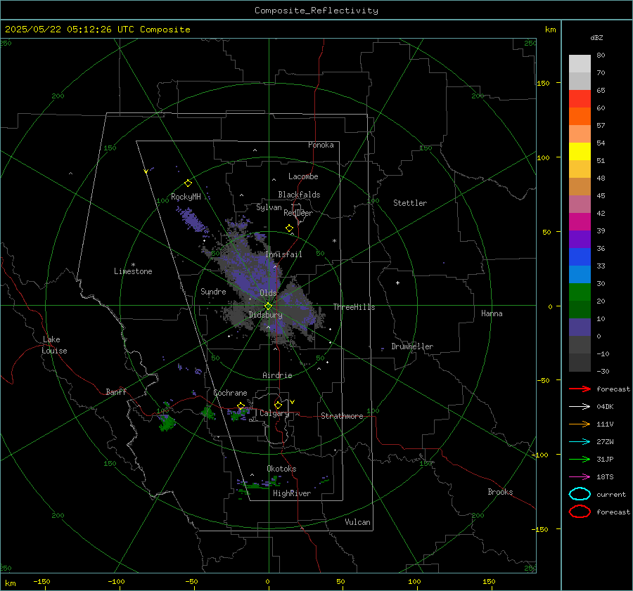Screen dimensions: 633x591
Task: Pick the green 30-20 dBZ color swatch
Action: (580, 292)
